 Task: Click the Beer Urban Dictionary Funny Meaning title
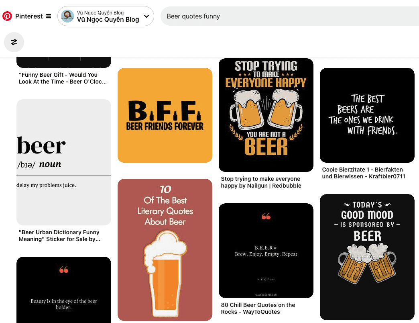[59, 235]
